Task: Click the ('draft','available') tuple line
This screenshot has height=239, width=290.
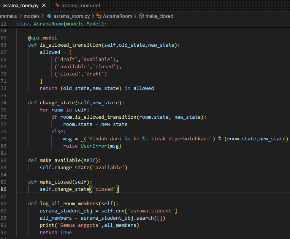Action: tap(86, 60)
